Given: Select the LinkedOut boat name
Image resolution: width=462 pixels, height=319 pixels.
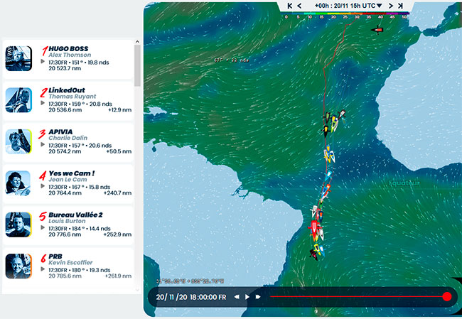Looking at the screenshot, I should [67, 90].
